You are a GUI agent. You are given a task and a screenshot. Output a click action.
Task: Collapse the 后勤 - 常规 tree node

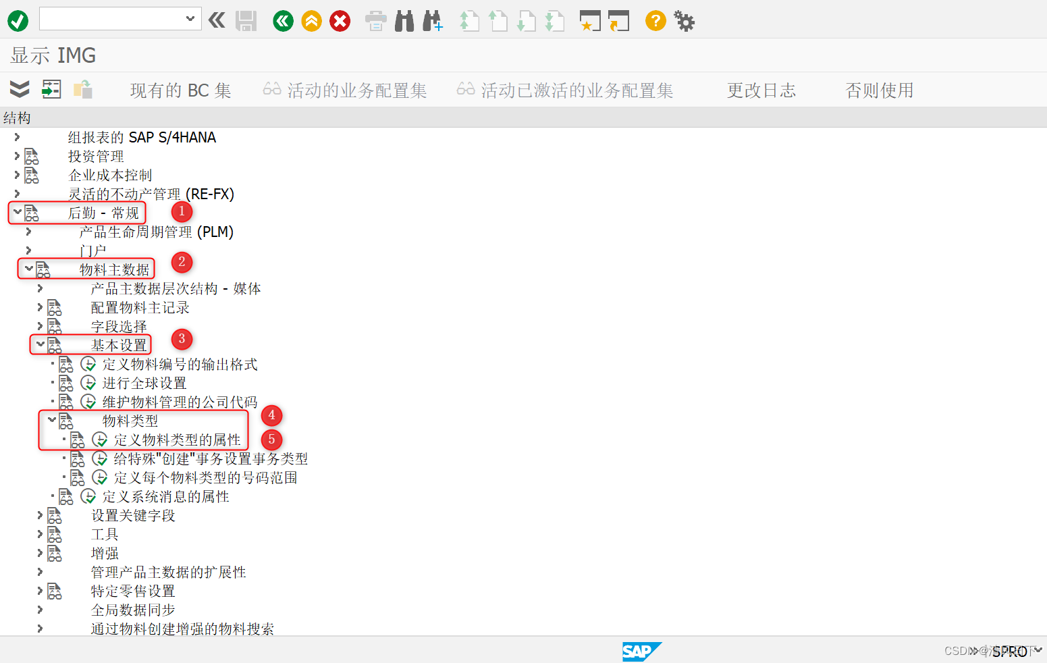(x=16, y=213)
